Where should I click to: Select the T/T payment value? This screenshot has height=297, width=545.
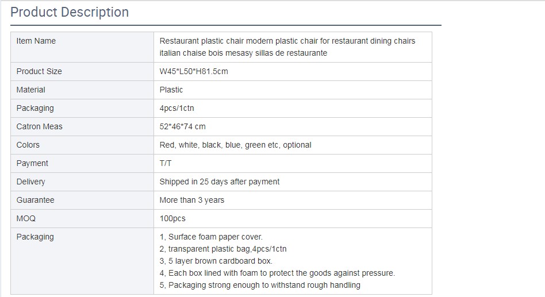tap(166, 163)
